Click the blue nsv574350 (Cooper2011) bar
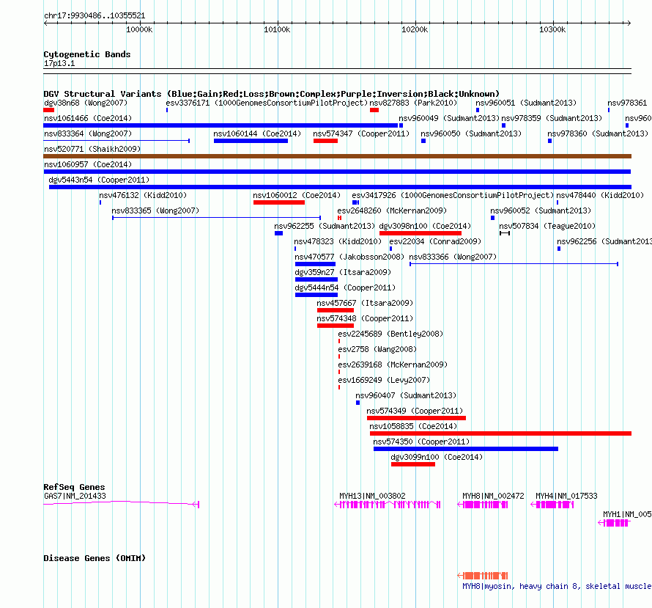Image resolution: width=652 pixels, height=608 pixels. click(x=466, y=449)
